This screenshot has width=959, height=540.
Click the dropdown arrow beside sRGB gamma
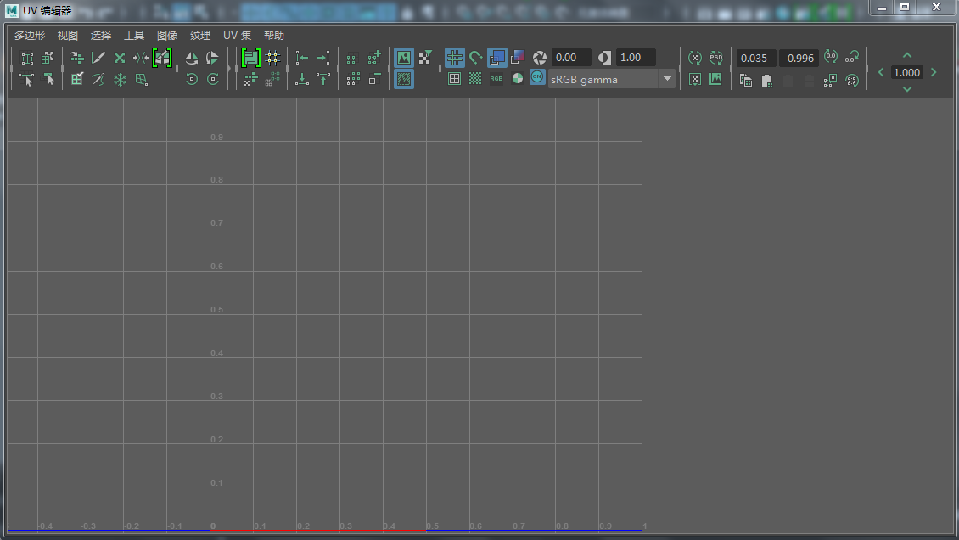click(x=667, y=80)
